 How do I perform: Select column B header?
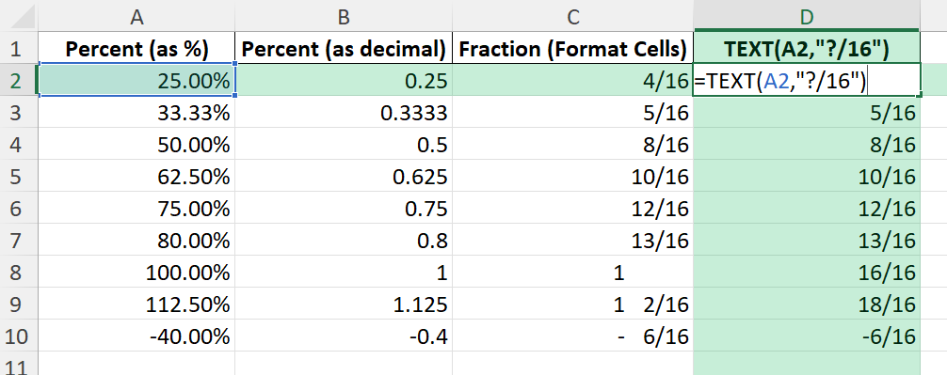pos(344,17)
